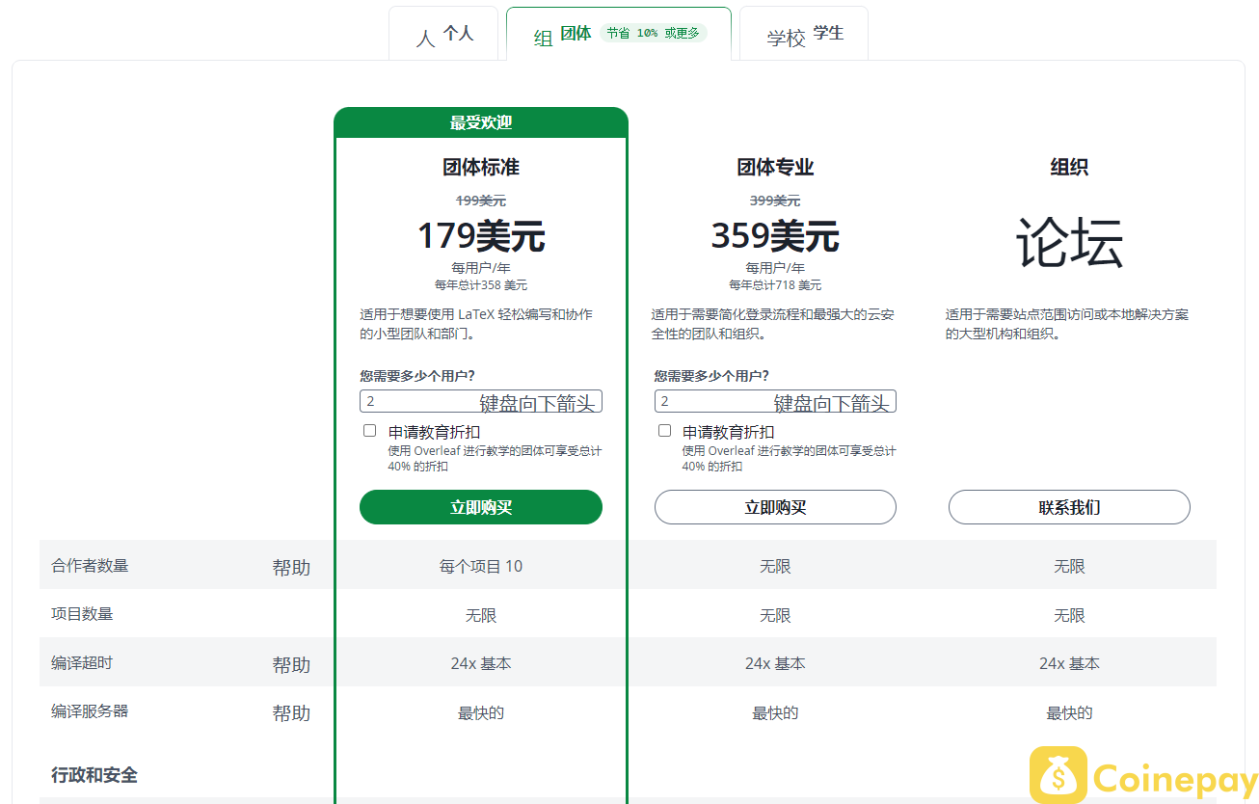Click the 团体标准 plan heading

pos(481,167)
